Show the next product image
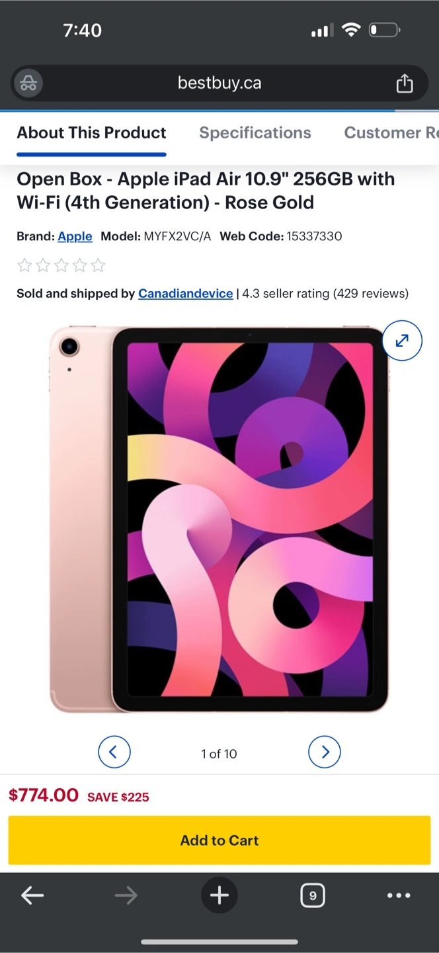 click(325, 752)
